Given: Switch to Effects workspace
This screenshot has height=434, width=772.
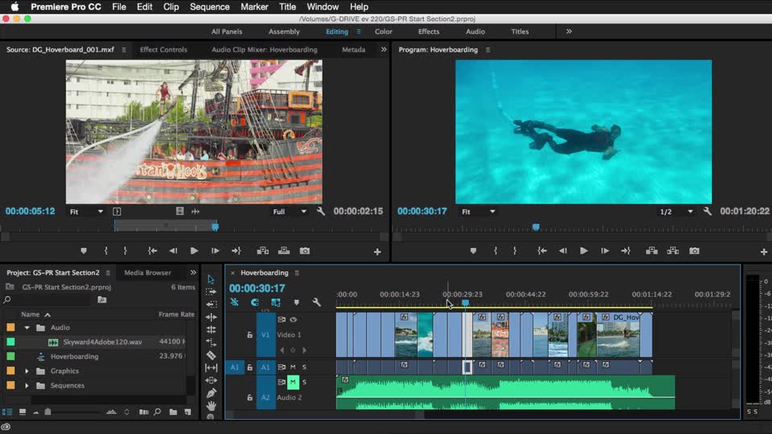Looking at the screenshot, I should [429, 31].
